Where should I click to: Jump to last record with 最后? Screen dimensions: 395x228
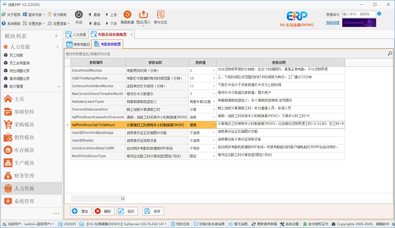coord(94,24)
